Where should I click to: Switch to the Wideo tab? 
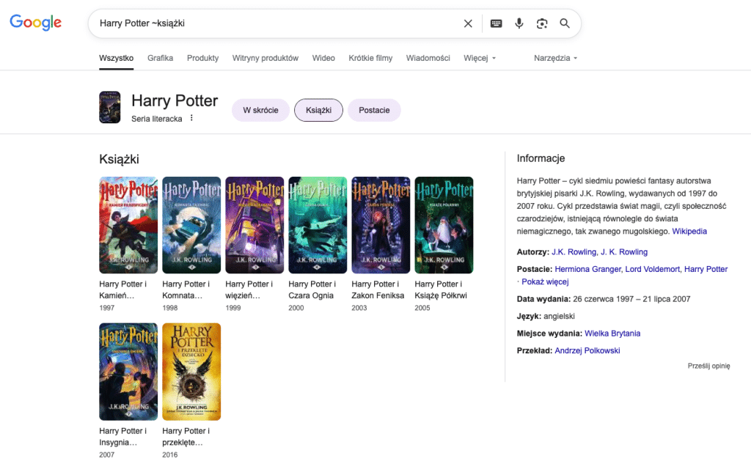click(x=323, y=58)
